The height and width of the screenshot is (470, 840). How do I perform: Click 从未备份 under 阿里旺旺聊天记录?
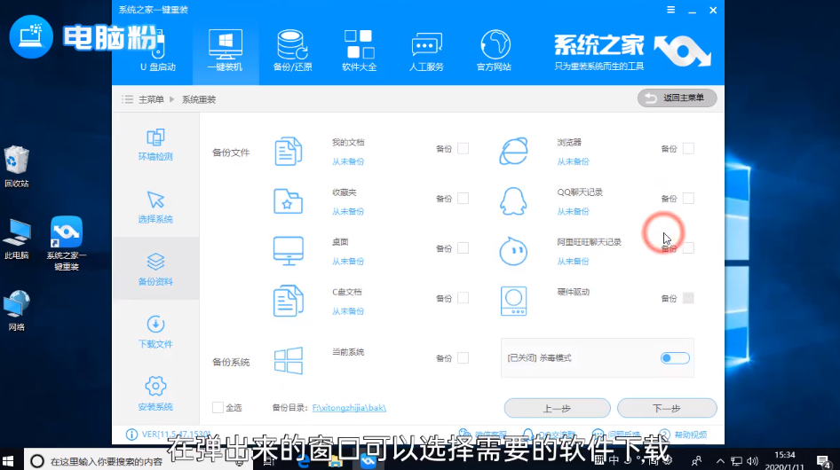pos(573,262)
